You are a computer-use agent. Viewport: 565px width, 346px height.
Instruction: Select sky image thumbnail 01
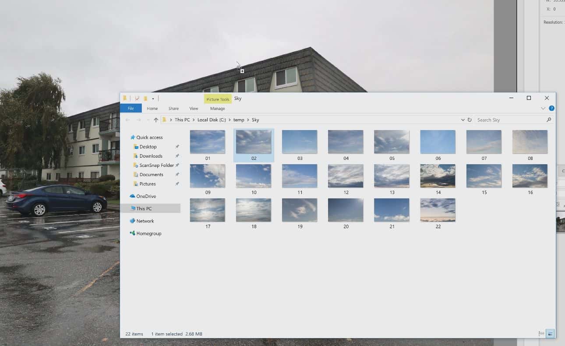(208, 142)
